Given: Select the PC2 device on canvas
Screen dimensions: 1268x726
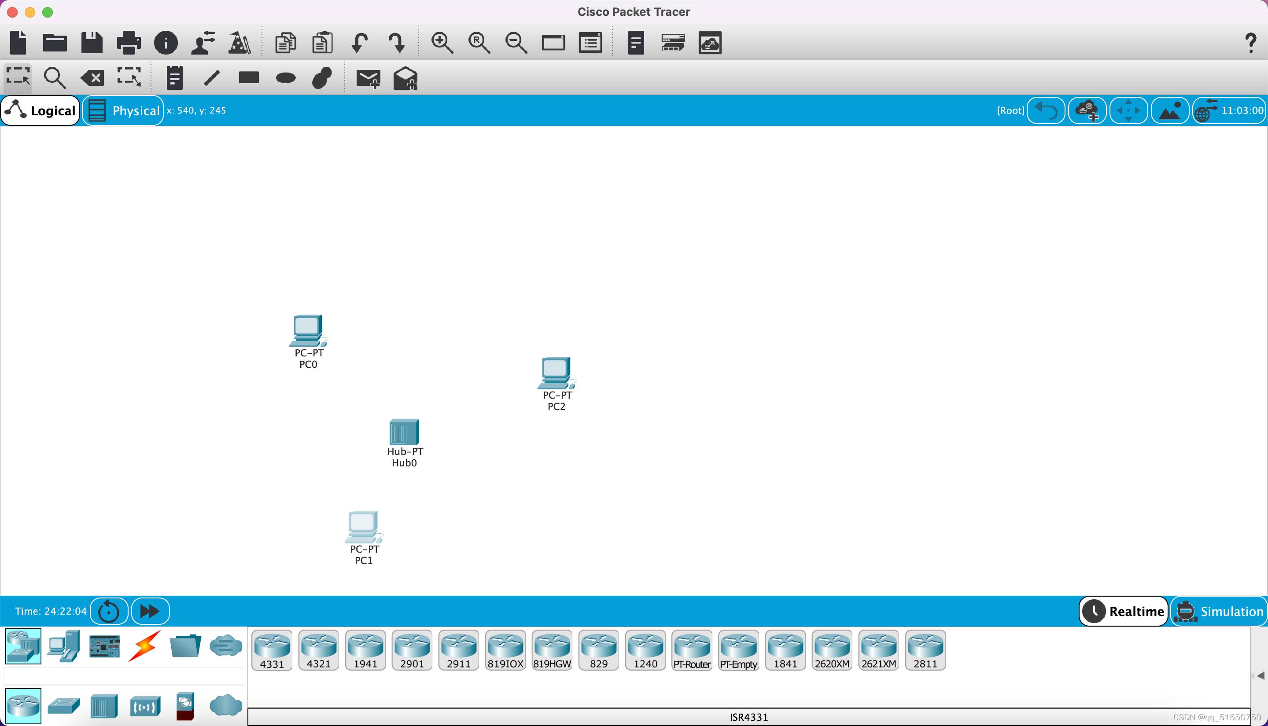Looking at the screenshot, I should (x=557, y=373).
